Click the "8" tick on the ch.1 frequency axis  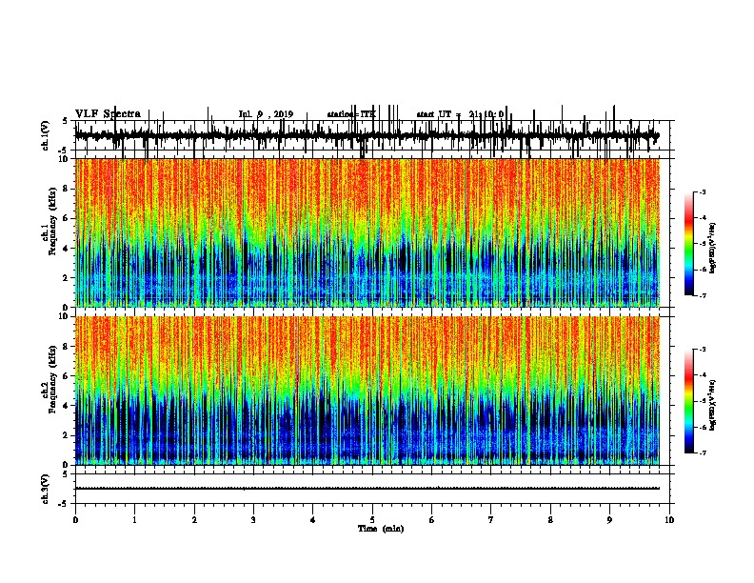click(67, 189)
